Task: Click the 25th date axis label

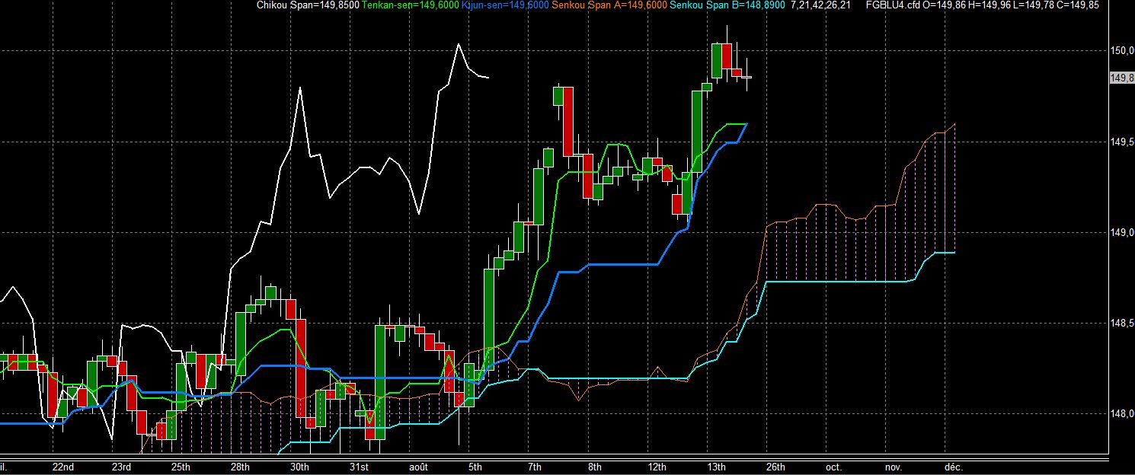Action: pos(181,467)
